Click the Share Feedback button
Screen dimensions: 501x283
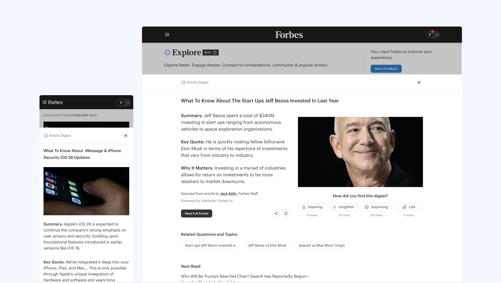(386, 69)
